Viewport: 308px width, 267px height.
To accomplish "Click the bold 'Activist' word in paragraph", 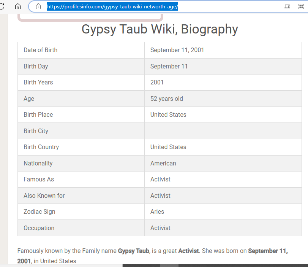I will coord(189,251).
